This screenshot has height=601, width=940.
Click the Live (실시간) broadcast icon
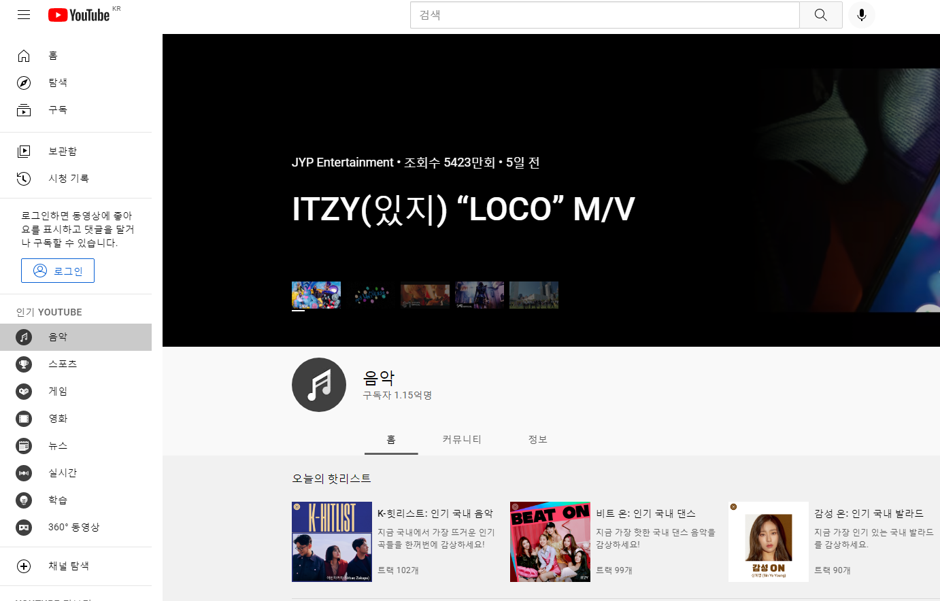pyautogui.click(x=24, y=473)
